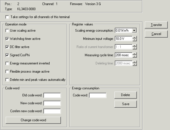Uncheck DC filter active

[7, 47]
